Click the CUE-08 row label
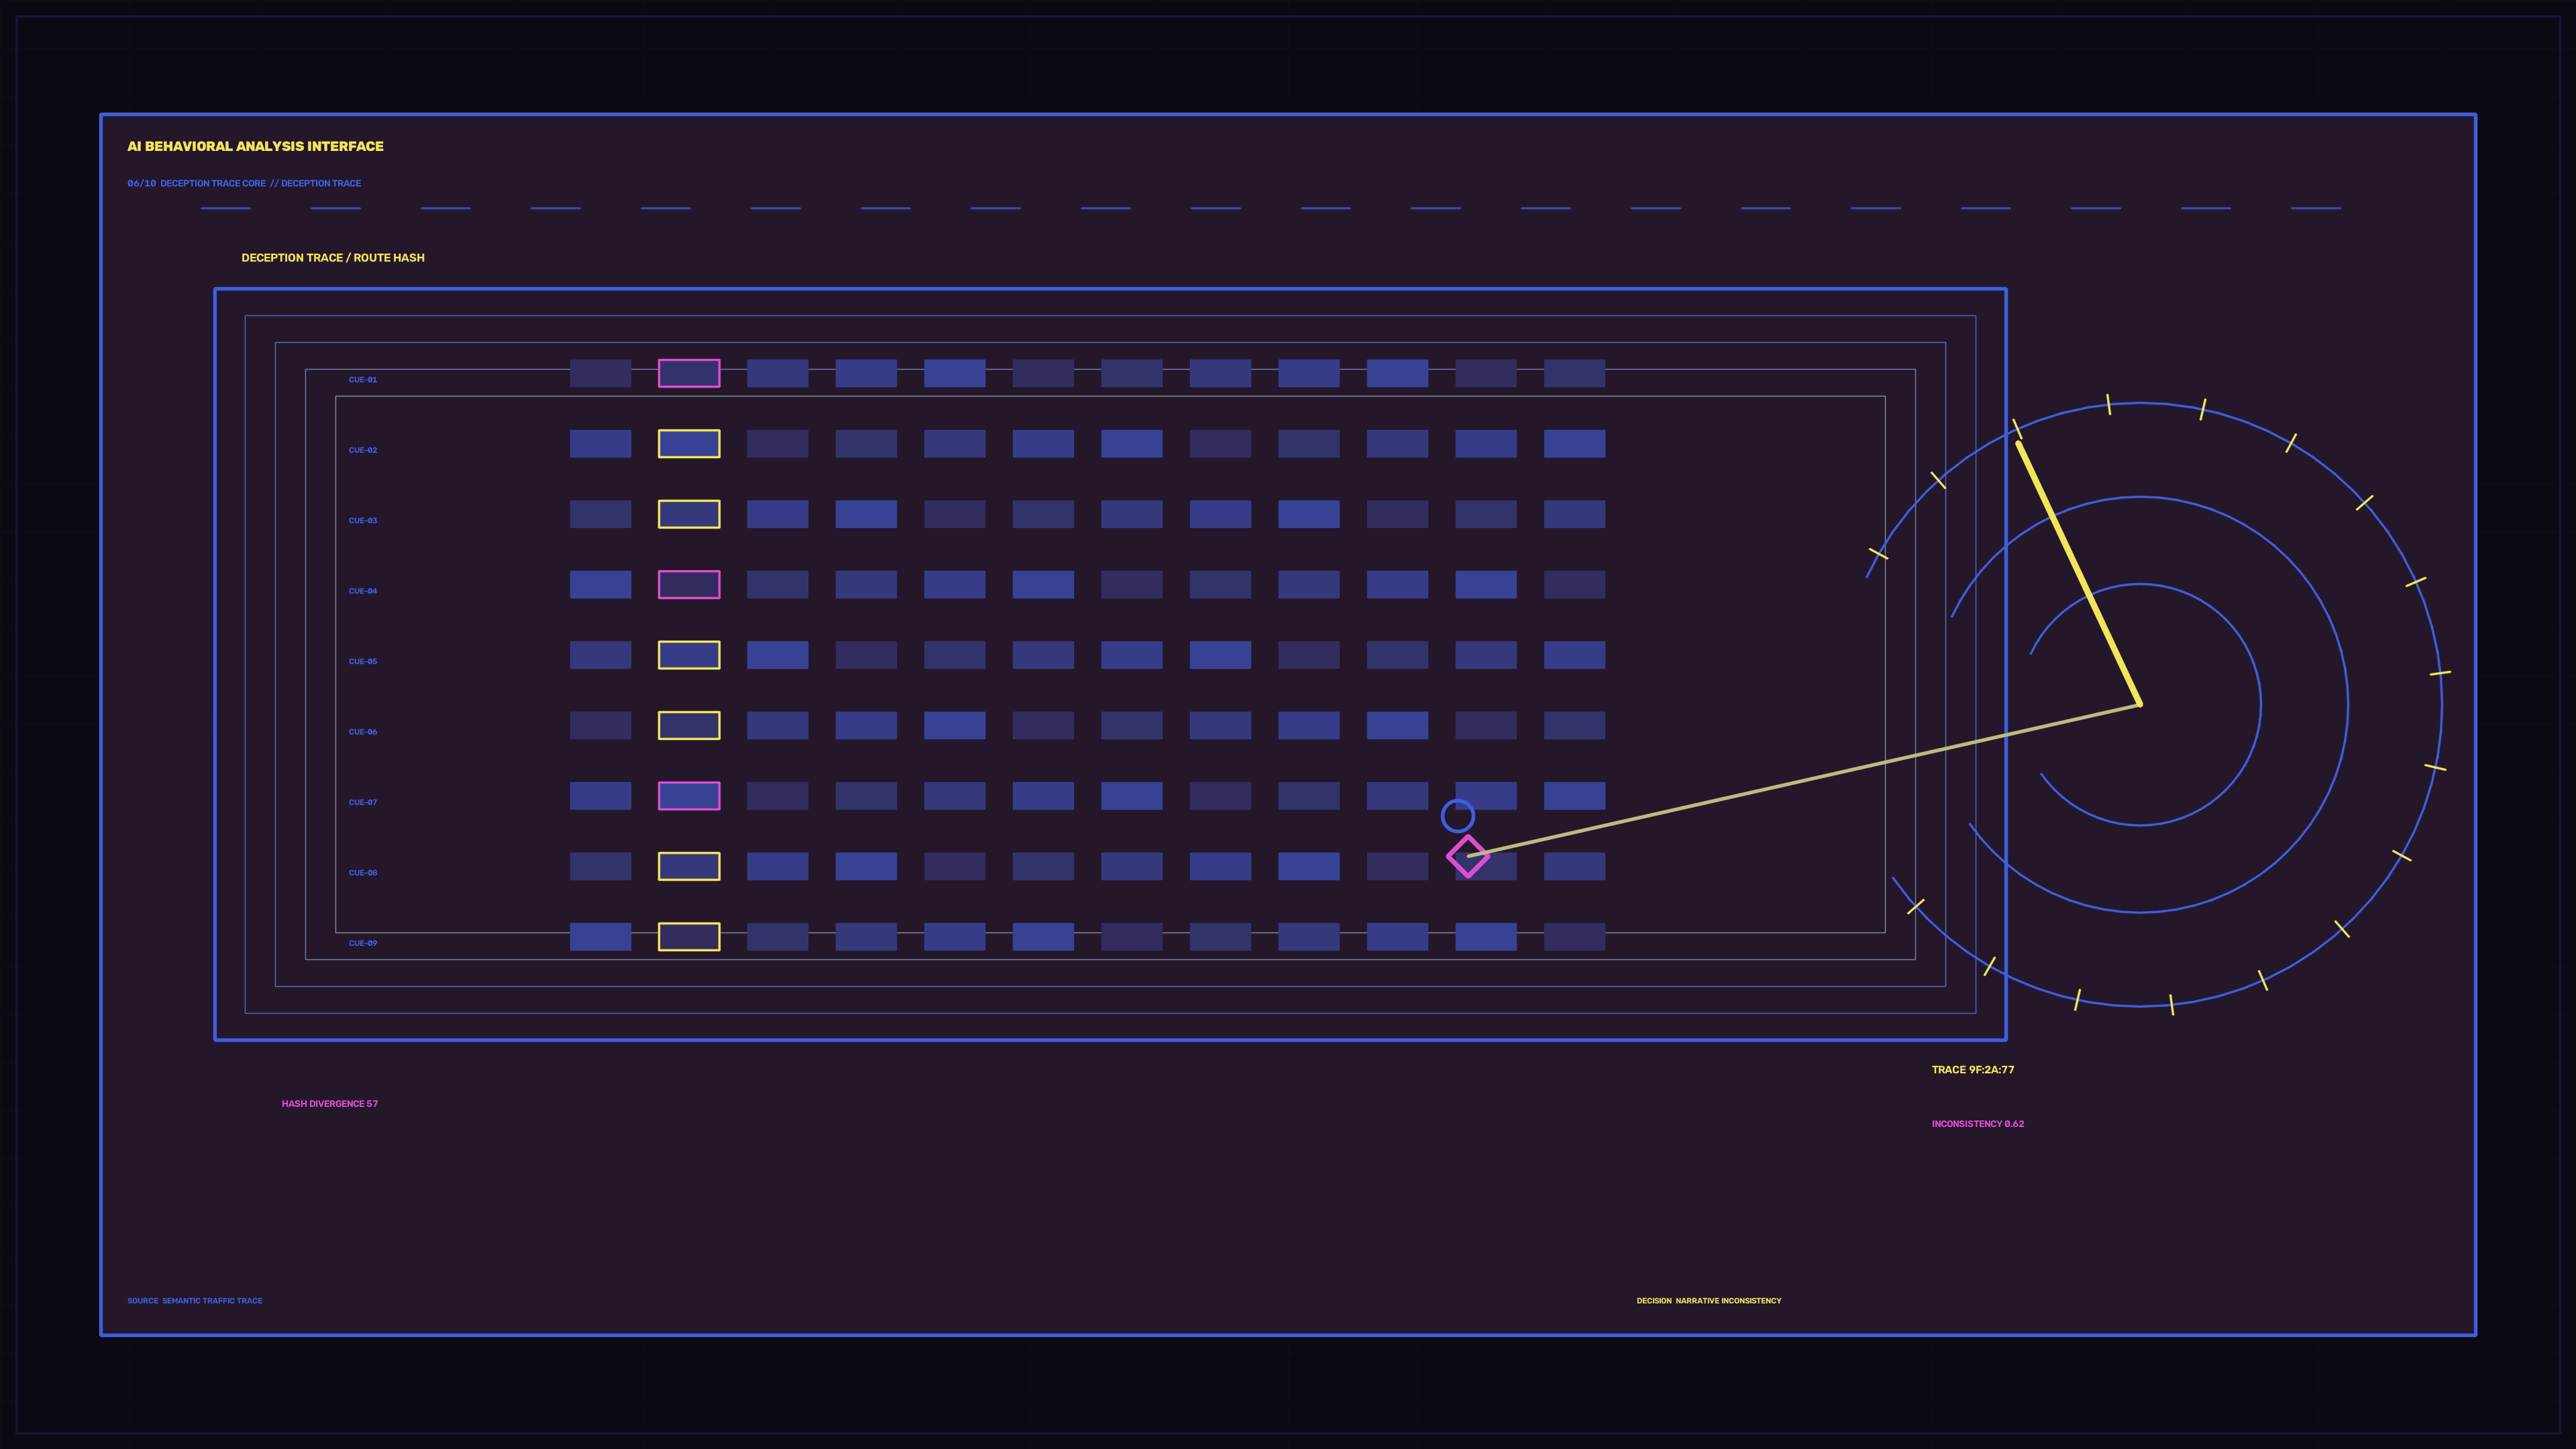The width and height of the screenshot is (2576, 1449). click(363, 873)
